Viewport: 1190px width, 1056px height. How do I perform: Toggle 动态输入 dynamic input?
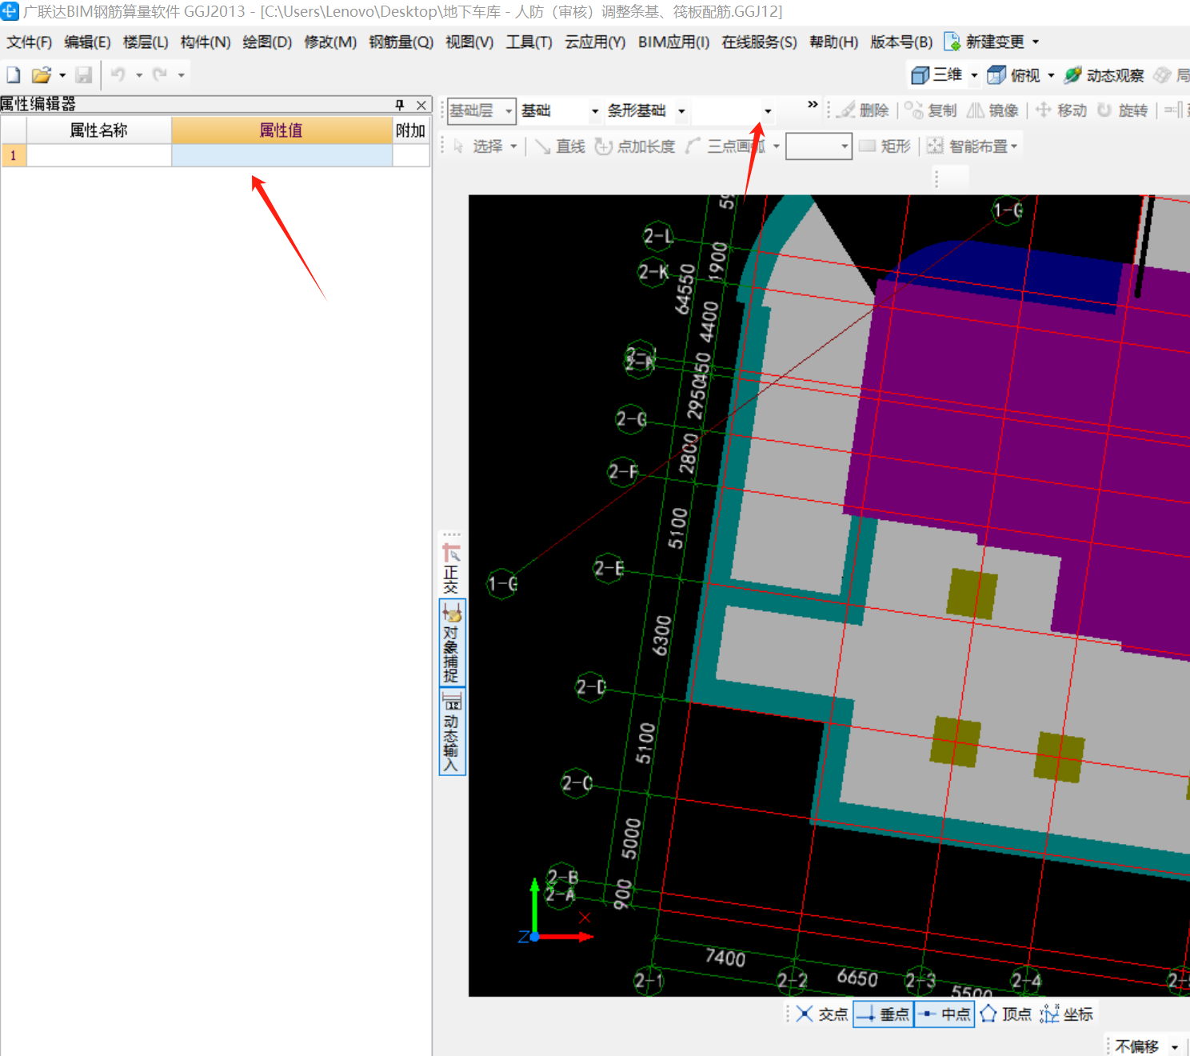click(x=452, y=732)
